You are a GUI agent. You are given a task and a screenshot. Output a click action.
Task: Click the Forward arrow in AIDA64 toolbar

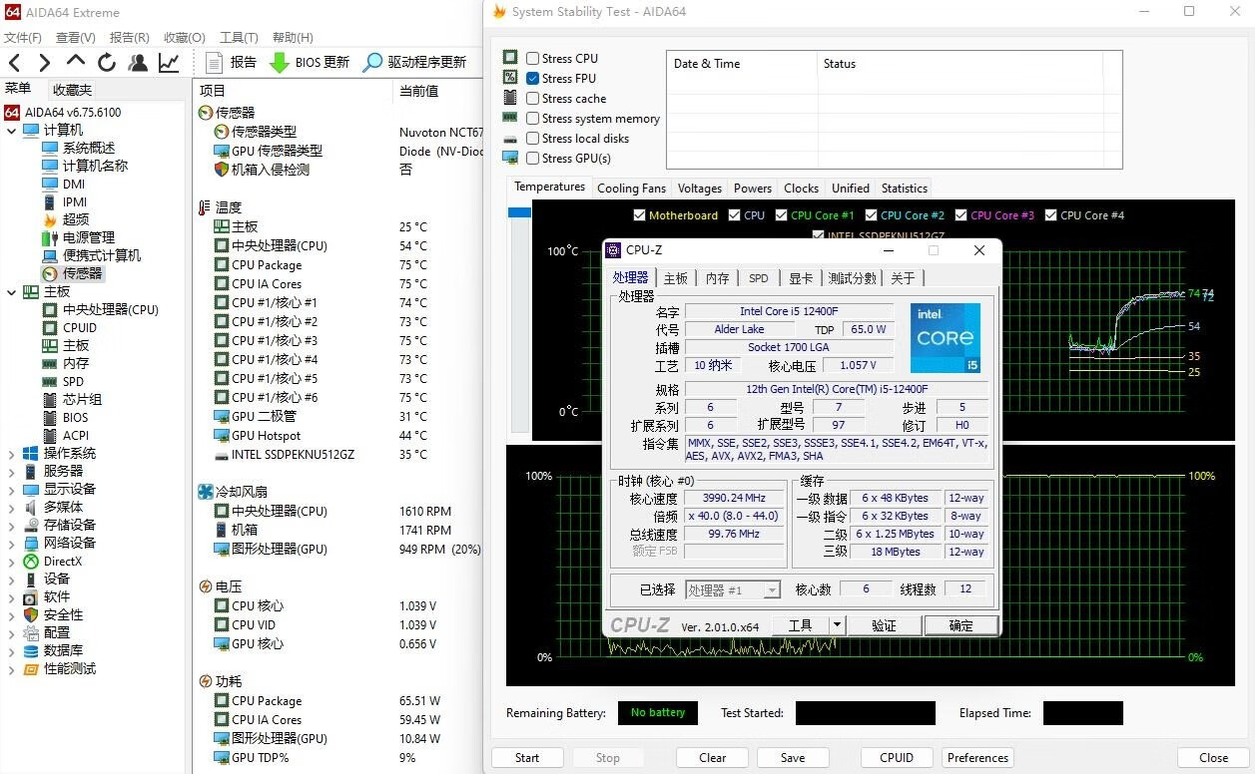click(x=44, y=63)
